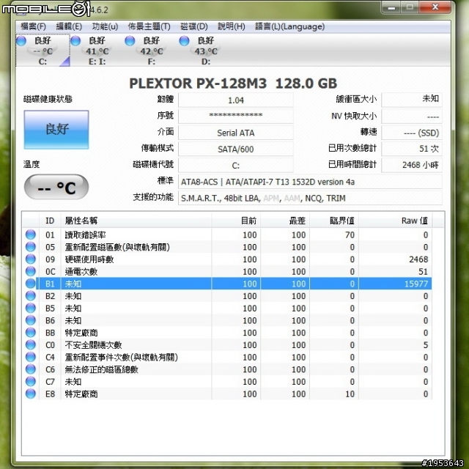Open the 說明(H) menu
469x469 pixels.
(x=232, y=26)
